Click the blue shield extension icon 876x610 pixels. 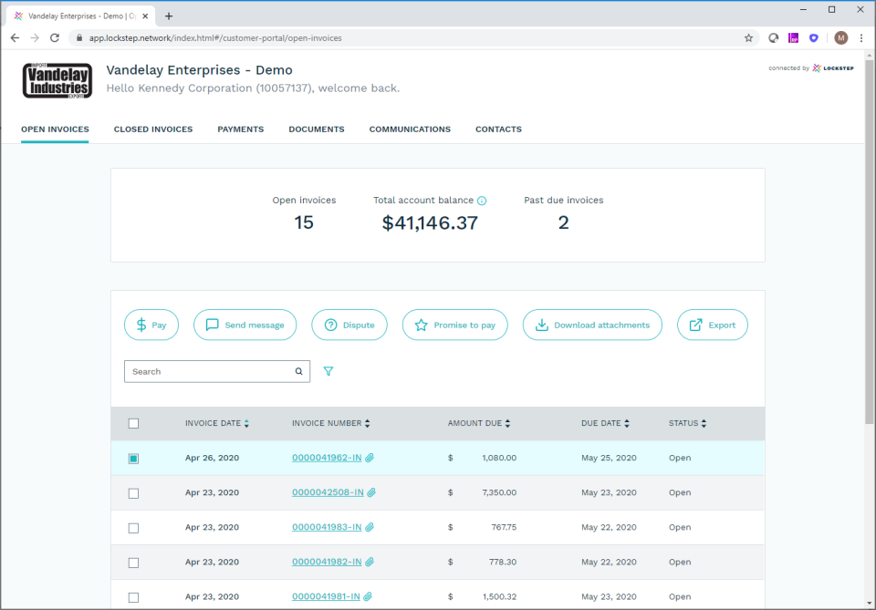coord(813,38)
